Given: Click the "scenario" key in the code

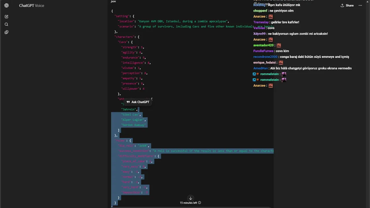Looking at the screenshot, I should (x=126, y=27).
